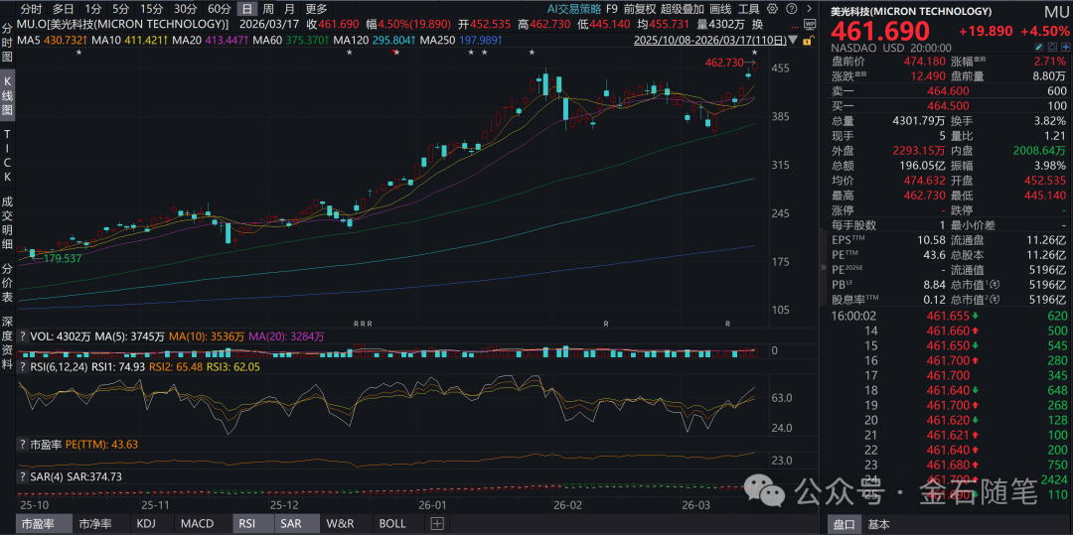This screenshot has height=535, width=1073.
Task: Open SAR indicator help question icon
Action: point(23,476)
